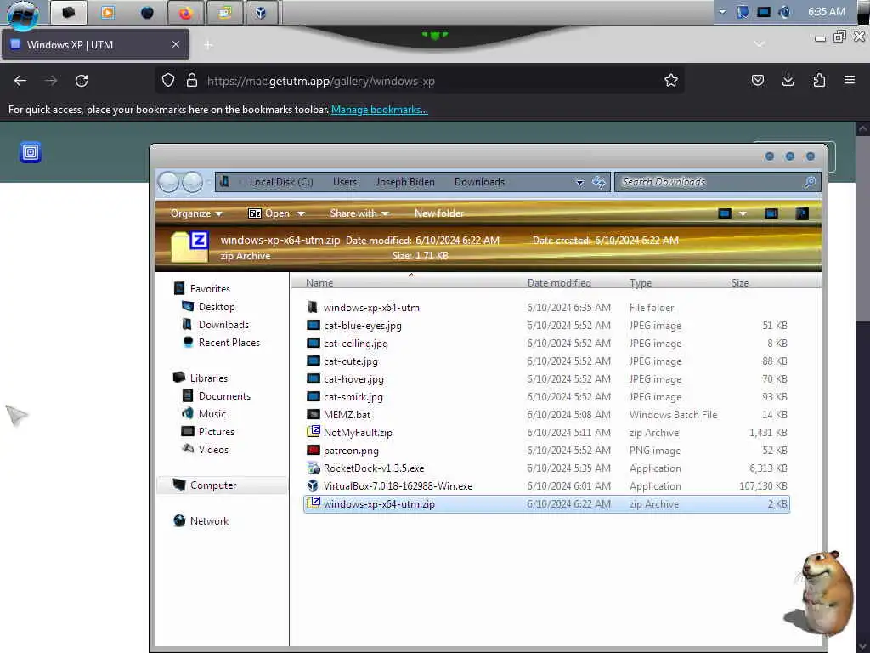Open the media player taskbar icon
The height and width of the screenshot is (653, 870).
(108, 13)
